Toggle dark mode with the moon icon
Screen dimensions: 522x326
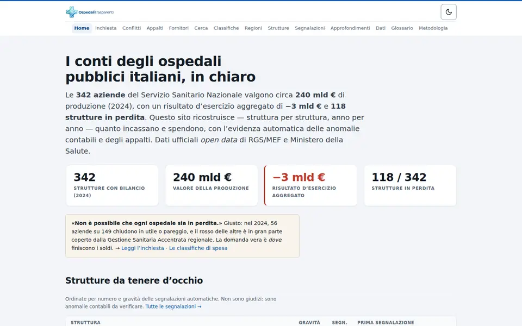click(449, 12)
